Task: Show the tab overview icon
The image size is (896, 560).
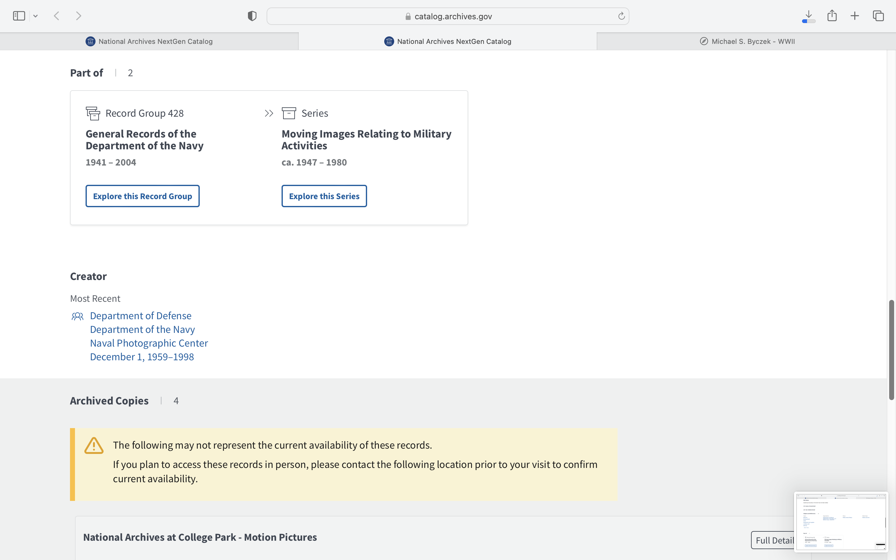Action: 878,16
